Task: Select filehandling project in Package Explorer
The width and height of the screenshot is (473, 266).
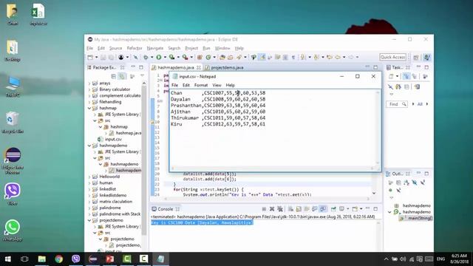Action: (107, 102)
